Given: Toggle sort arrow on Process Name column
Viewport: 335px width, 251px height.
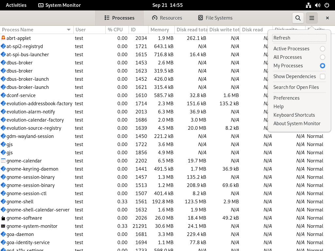Looking at the screenshot, I should (69, 30).
